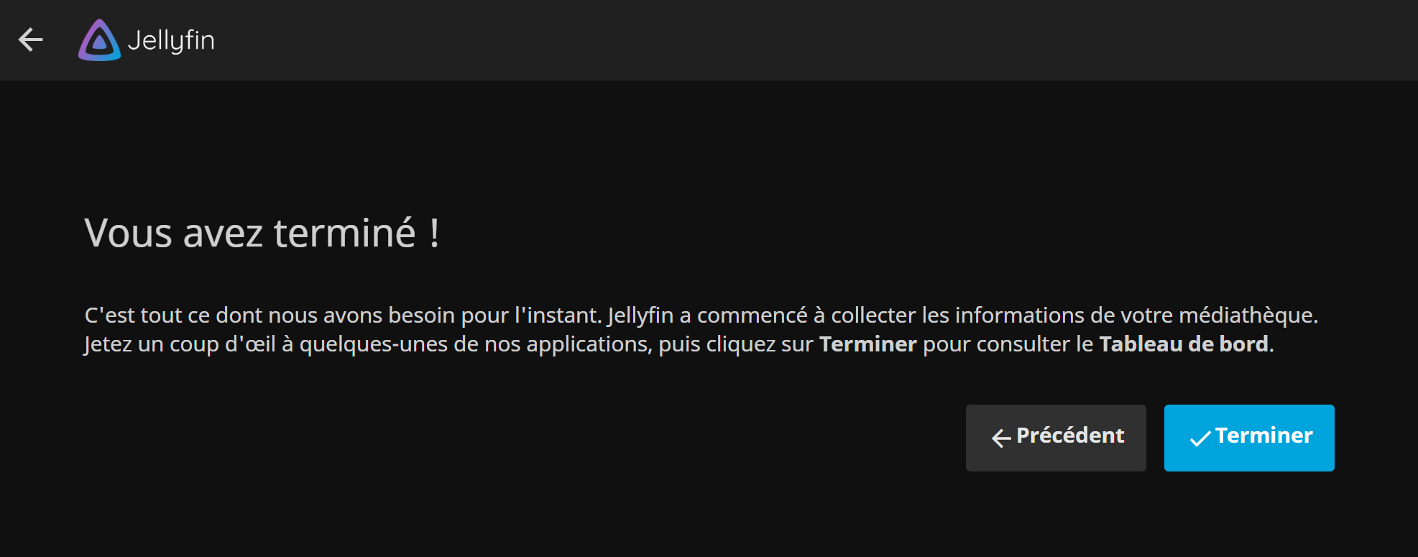Click the word "terminé" in the heading
Image resolution: width=1418 pixels, height=557 pixels.
click(344, 233)
